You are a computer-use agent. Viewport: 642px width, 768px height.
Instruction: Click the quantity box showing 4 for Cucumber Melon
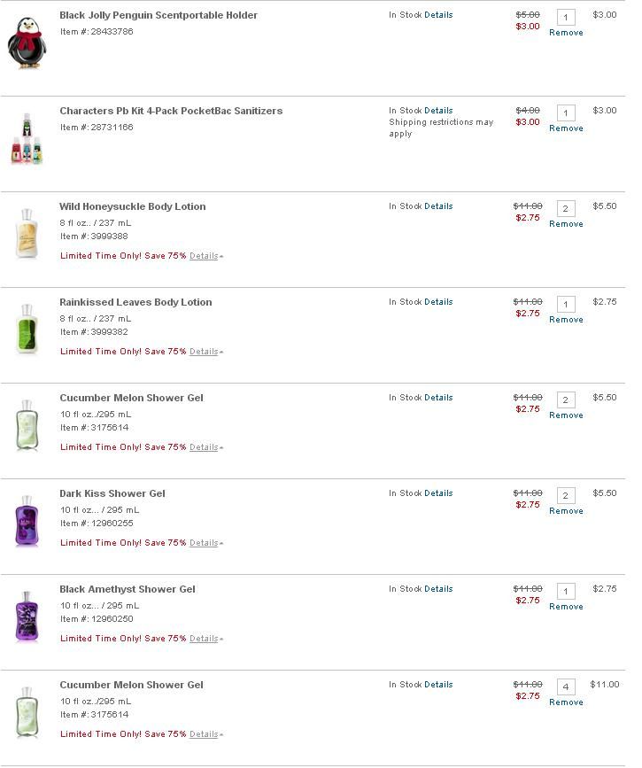click(566, 687)
